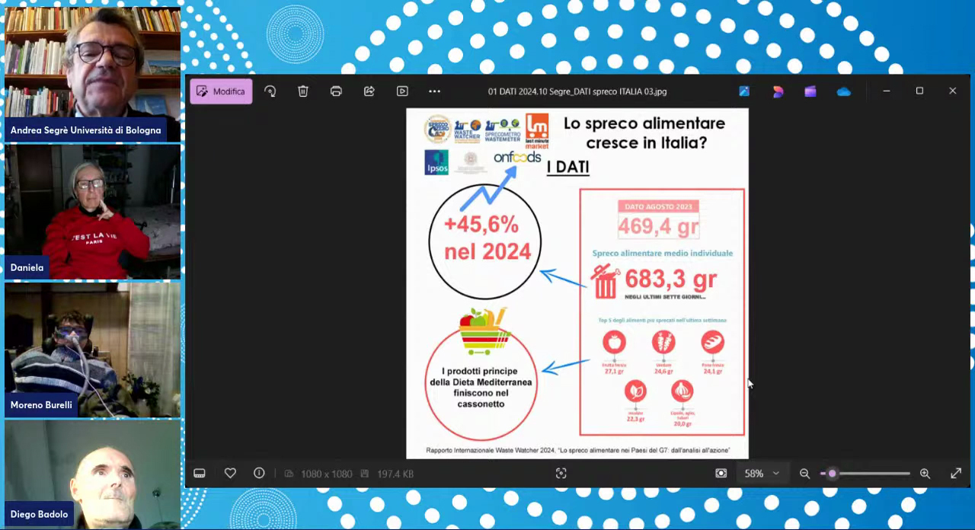
Task: Start slideshow with the play icon
Action: (x=402, y=91)
